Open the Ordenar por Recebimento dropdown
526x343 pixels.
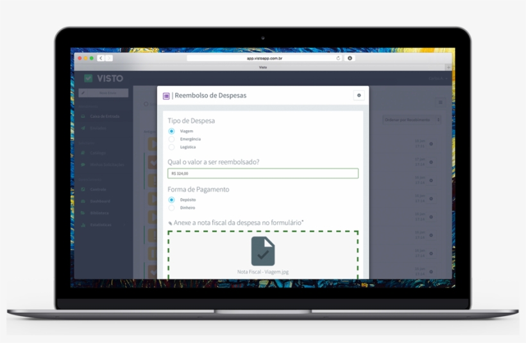[412, 120]
